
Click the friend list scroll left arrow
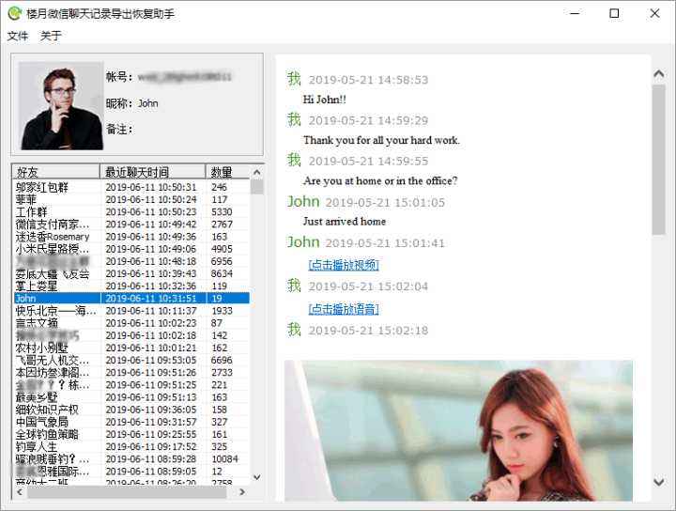(20, 492)
